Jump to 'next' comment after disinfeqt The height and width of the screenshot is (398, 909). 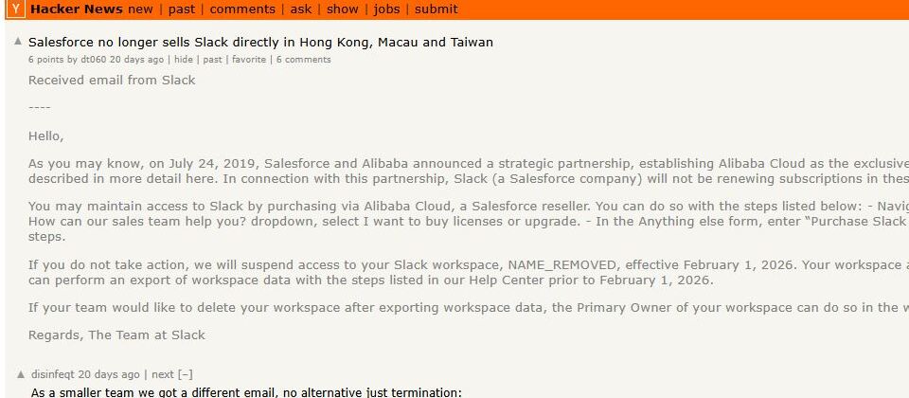163,374
